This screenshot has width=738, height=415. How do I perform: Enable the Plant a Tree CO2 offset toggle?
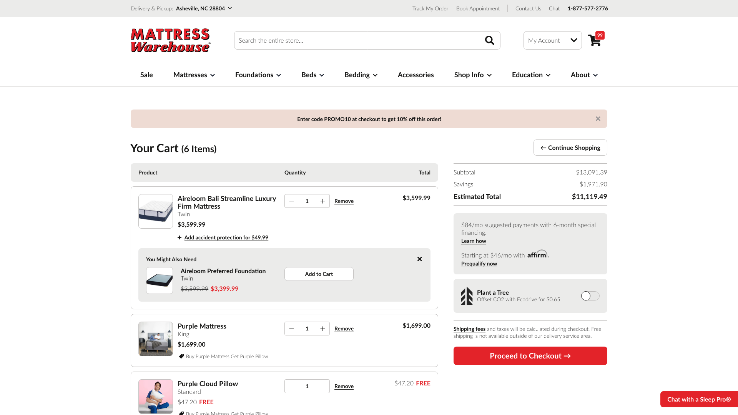pos(590,295)
